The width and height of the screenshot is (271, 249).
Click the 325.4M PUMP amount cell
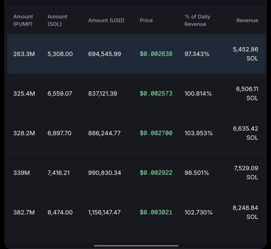24,94
